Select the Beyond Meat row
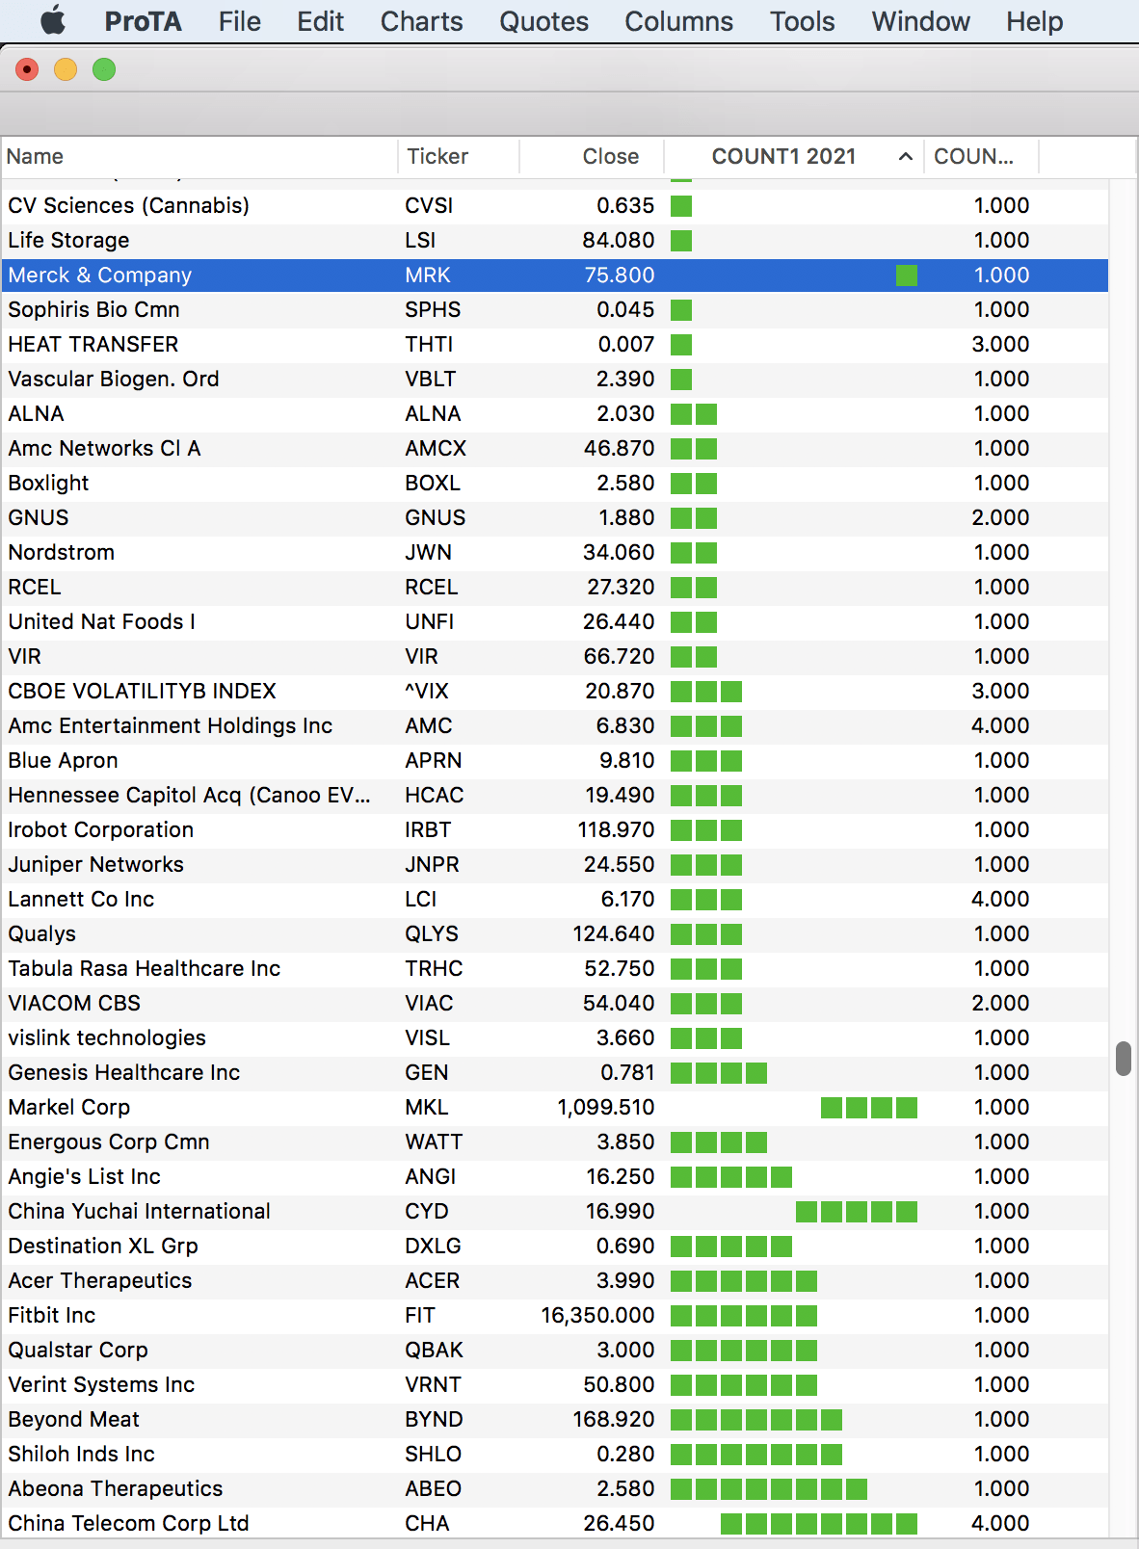Image resolution: width=1139 pixels, height=1549 pixels. click(554, 1419)
